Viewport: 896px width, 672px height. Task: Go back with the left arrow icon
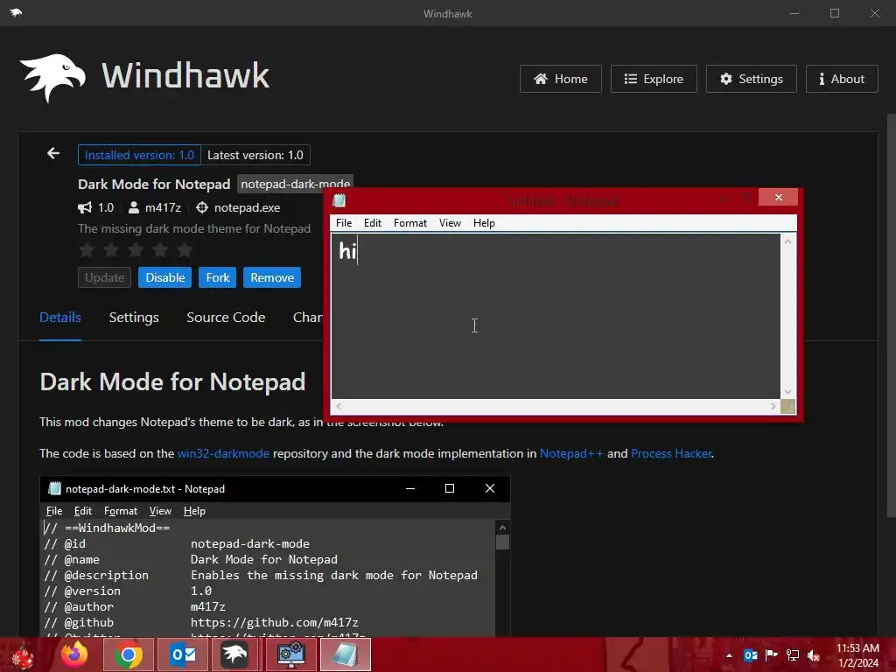(x=53, y=153)
